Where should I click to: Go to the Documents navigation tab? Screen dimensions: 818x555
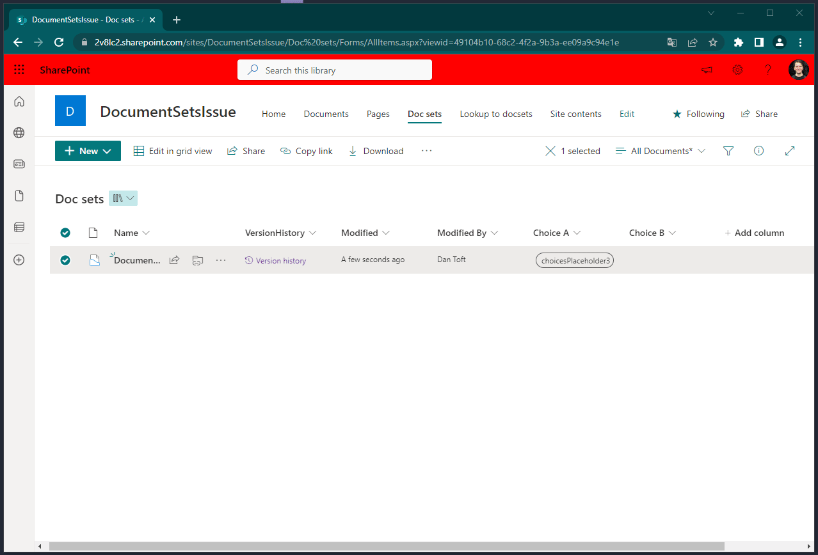[326, 114]
